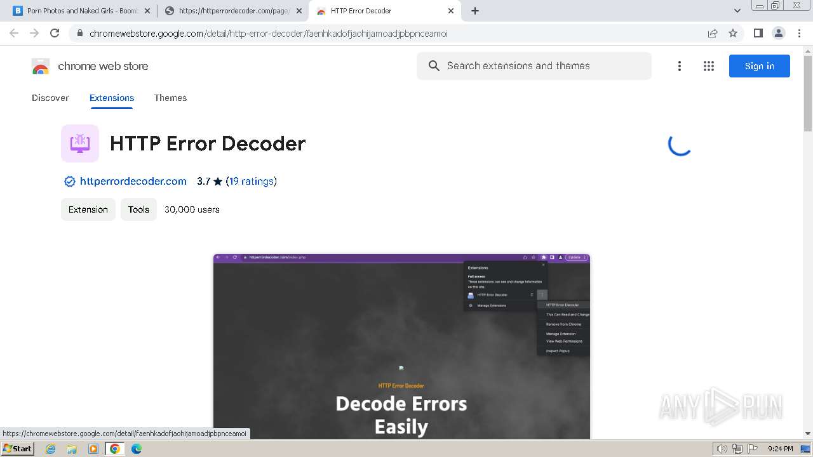Click the HTTP Error Decoder extension icon

pyautogui.click(x=80, y=143)
